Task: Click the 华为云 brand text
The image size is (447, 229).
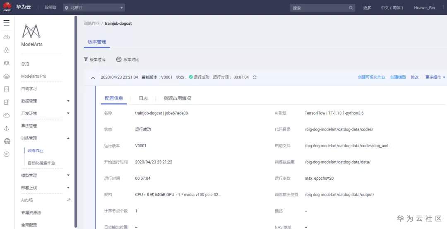Action: [24, 7]
